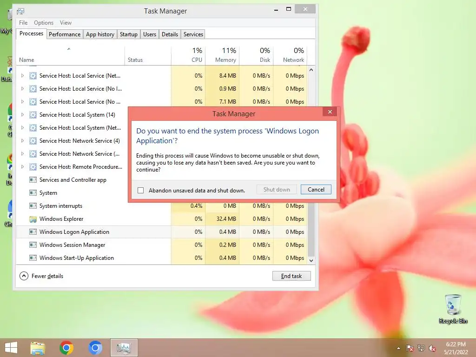
Task: Click process list scroll up arrow
Action: 311,70
